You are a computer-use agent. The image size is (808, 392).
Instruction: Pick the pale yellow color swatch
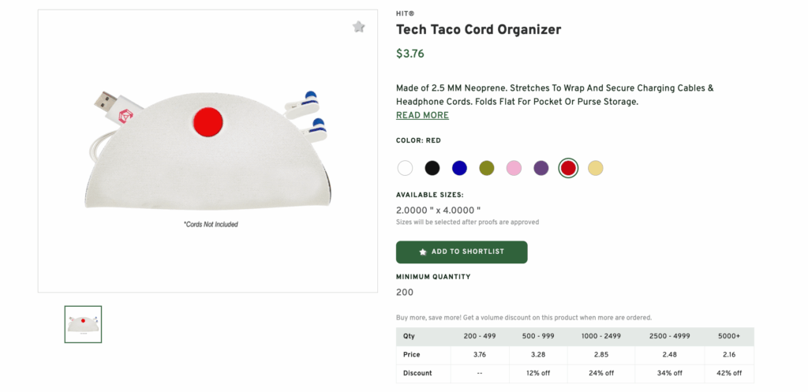(596, 167)
